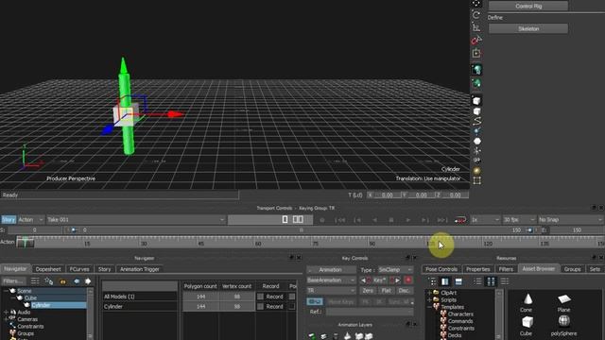Expand the Cameras tree node
This screenshot has height=340, width=605.
click(x=6, y=319)
